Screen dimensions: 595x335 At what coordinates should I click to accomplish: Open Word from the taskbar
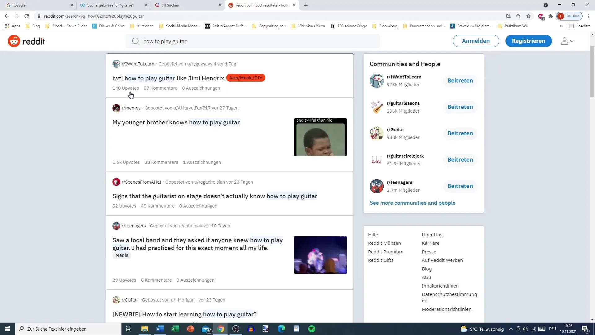[x=160, y=329]
